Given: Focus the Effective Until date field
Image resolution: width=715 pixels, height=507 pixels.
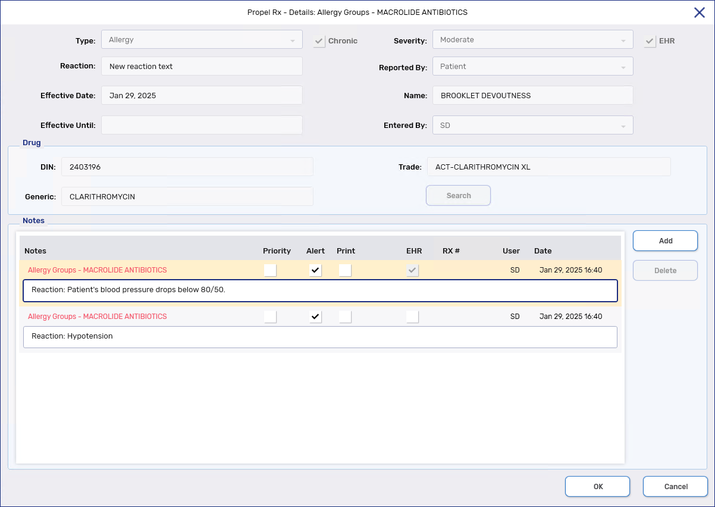Looking at the screenshot, I should coord(202,126).
